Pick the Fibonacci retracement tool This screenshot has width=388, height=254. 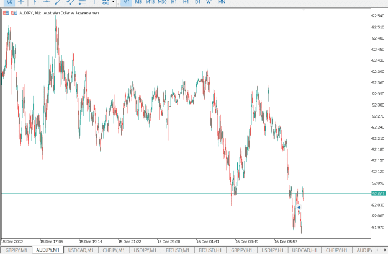pyautogui.click(x=82, y=2)
